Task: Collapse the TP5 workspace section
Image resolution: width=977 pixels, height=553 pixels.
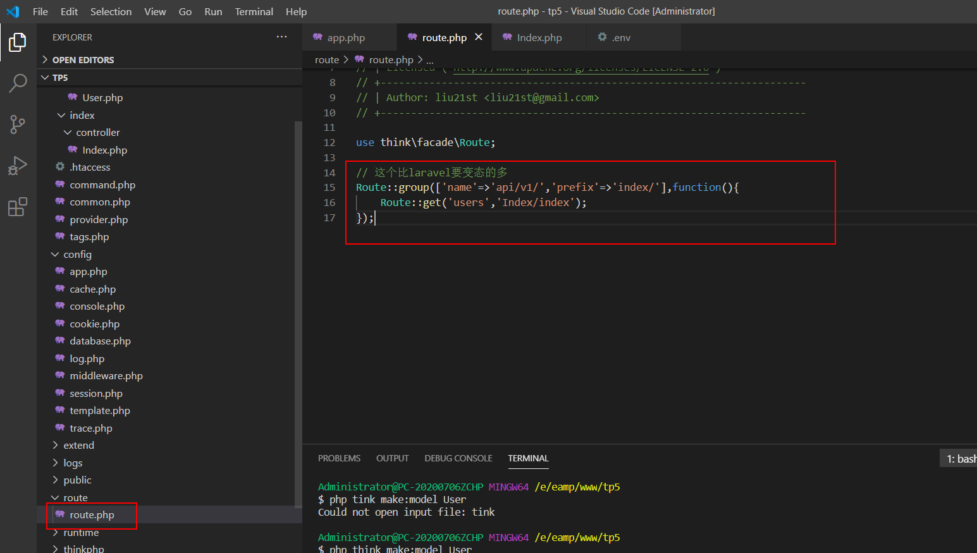Action: point(169,77)
